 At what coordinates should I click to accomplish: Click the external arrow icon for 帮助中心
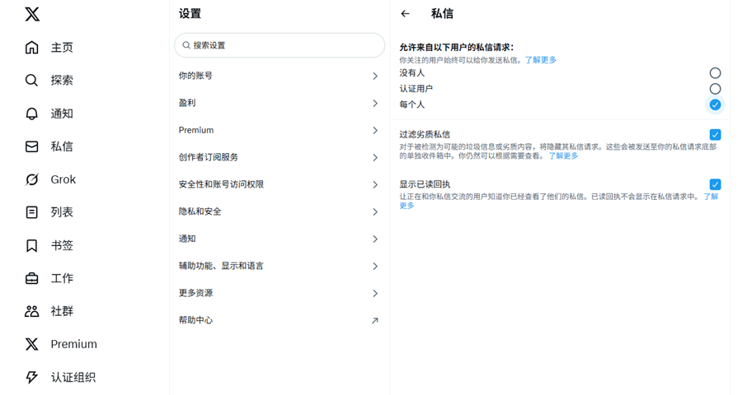(375, 320)
